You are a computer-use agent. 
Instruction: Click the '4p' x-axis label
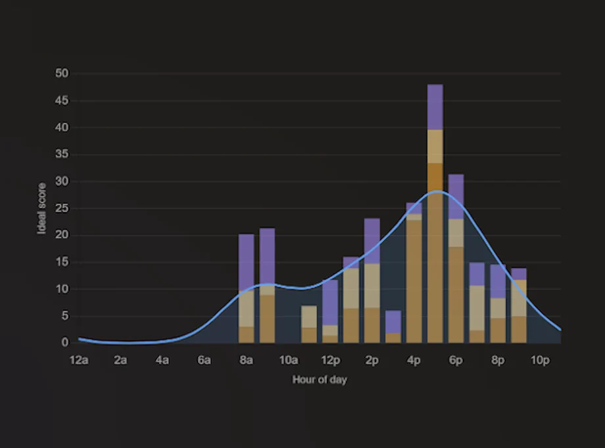pos(414,360)
